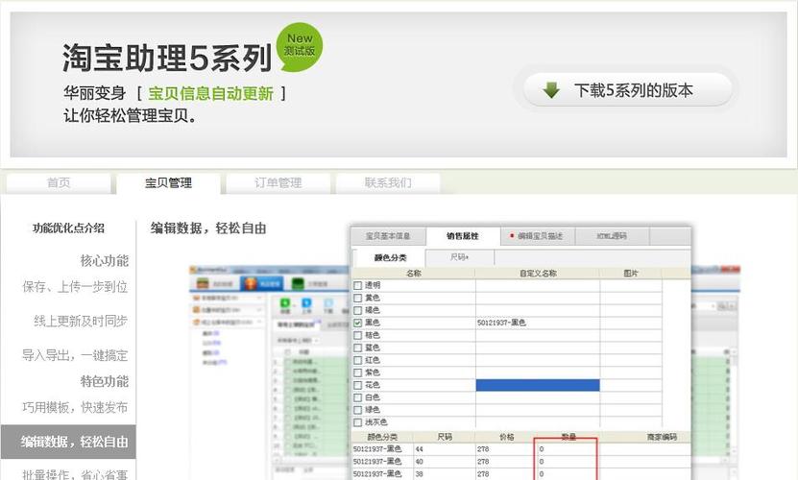
Task: Click the dark green module icon in background app
Action: (298, 283)
